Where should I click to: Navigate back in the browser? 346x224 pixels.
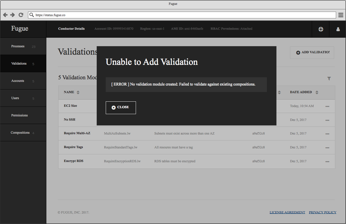pyautogui.click(x=5, y=15)
